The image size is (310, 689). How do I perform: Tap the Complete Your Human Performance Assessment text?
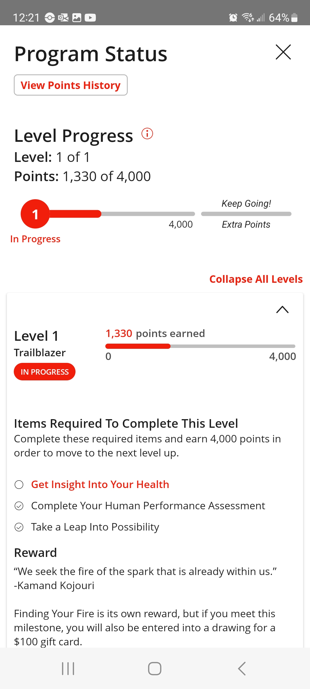coord(148,506)
